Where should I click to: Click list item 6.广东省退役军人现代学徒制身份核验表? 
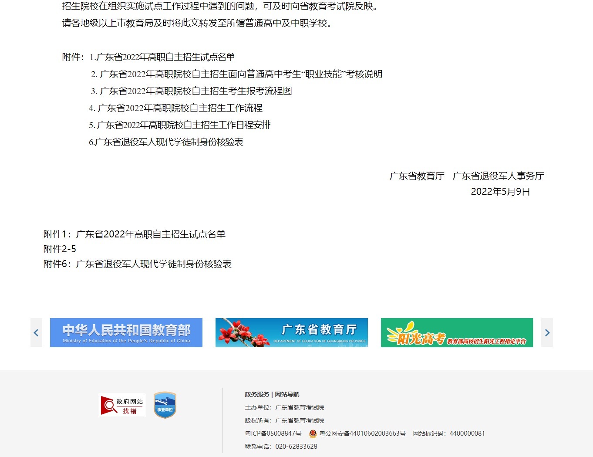tap(166, 142)
